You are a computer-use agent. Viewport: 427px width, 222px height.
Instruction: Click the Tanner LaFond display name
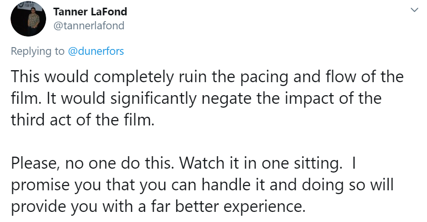click(x=90, y=12)
